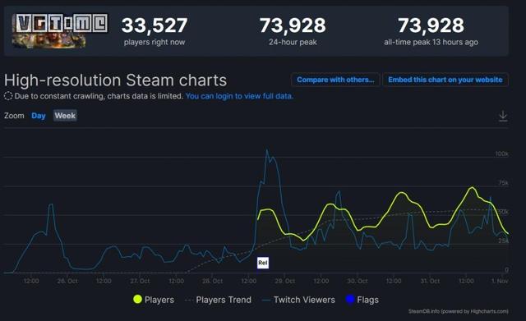Toggle the Flags legend series
Screen dimensions: 526x321
(362, 300)
